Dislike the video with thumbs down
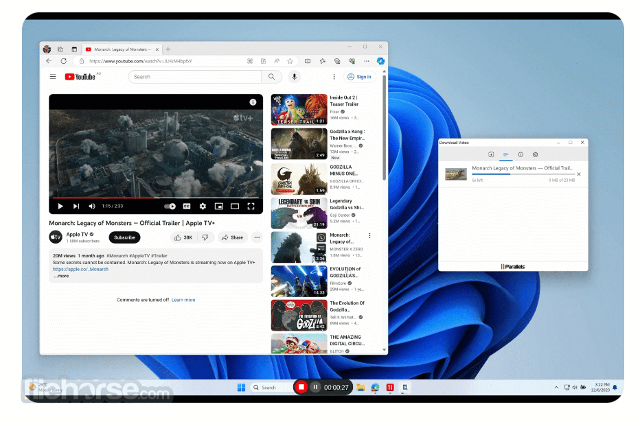This screenshot has height=424, width=640. (x=205, y=237)
